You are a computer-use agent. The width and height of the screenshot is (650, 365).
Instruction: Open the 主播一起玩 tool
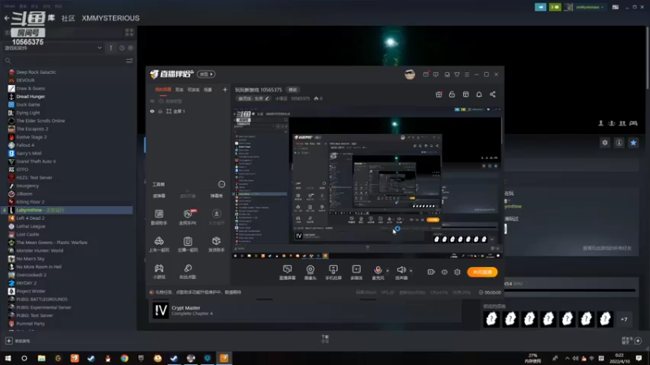pyautogui.click(x=188, y=244)
